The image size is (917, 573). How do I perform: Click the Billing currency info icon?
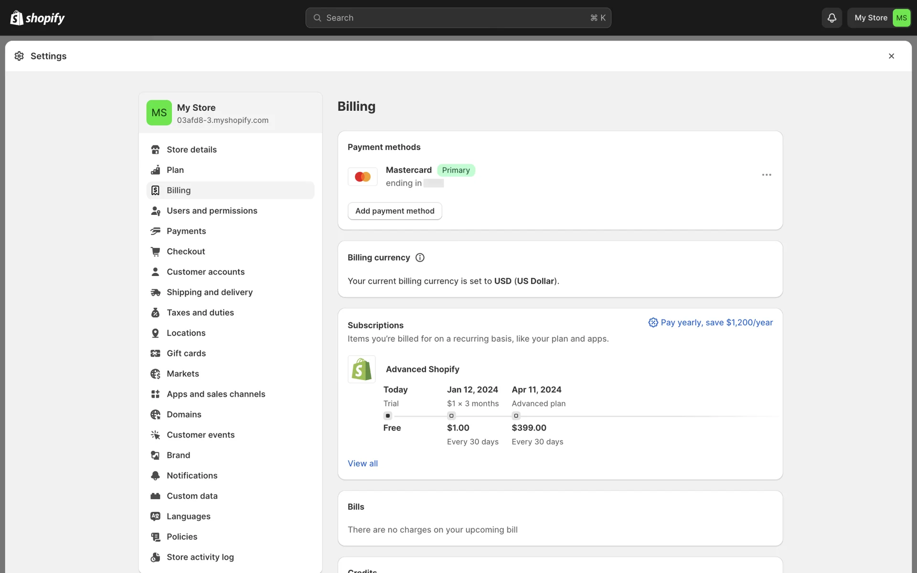pyautogui.click(x=420, y=257)
